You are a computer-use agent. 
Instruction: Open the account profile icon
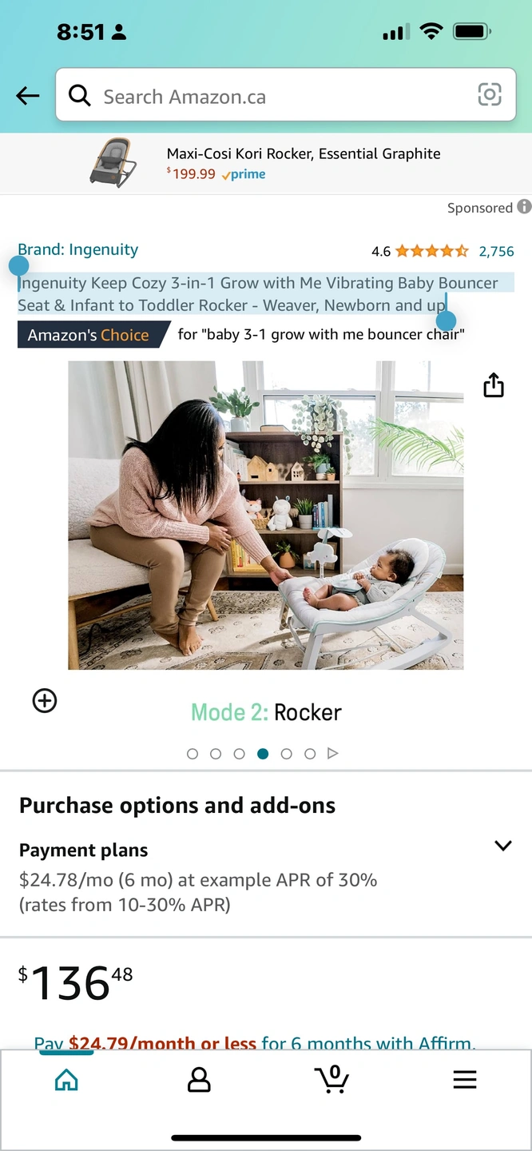click(x=199, y=1080)
